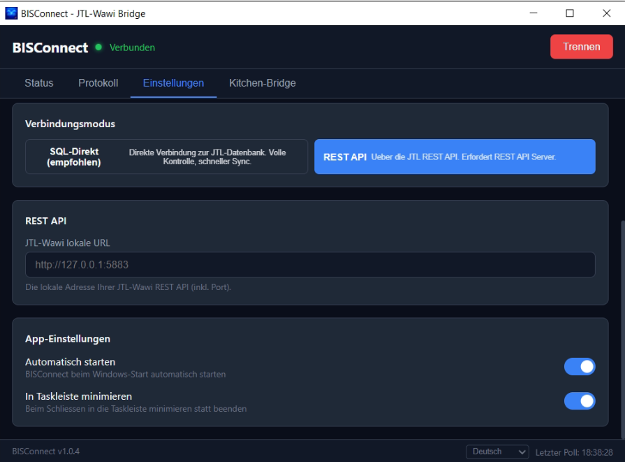Select REST API connection mode
This screenshot has height=462, width=625.
pos(455,157)
